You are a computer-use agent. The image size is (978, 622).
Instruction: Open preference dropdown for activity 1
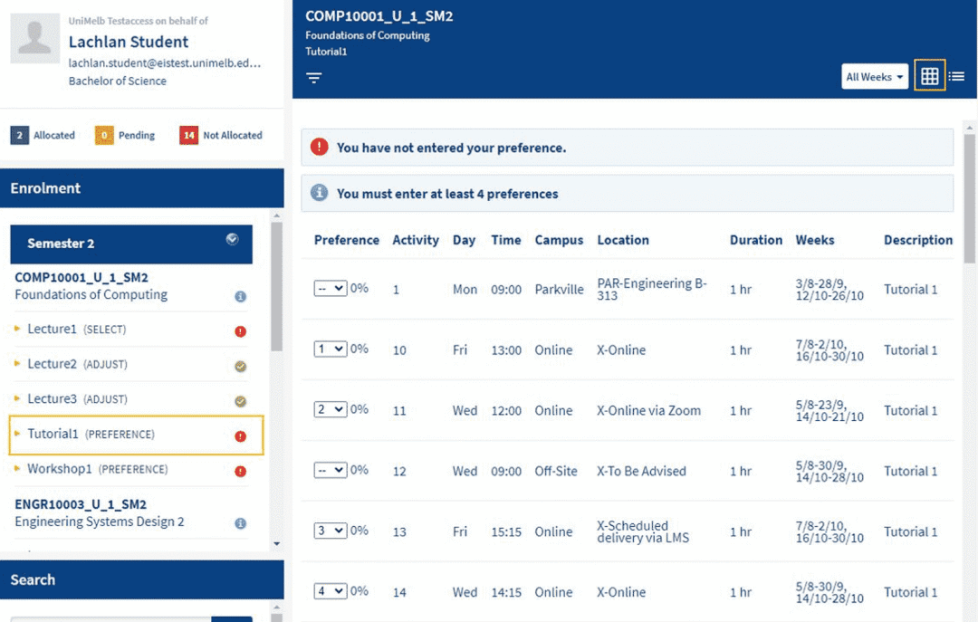click(330, 288)
